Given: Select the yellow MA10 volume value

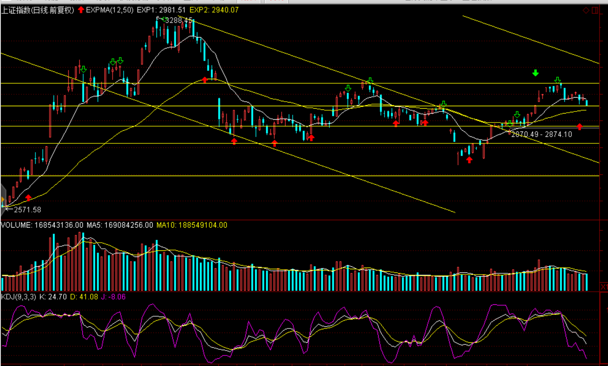Looking at the screenshot, I should pos(192,225).
